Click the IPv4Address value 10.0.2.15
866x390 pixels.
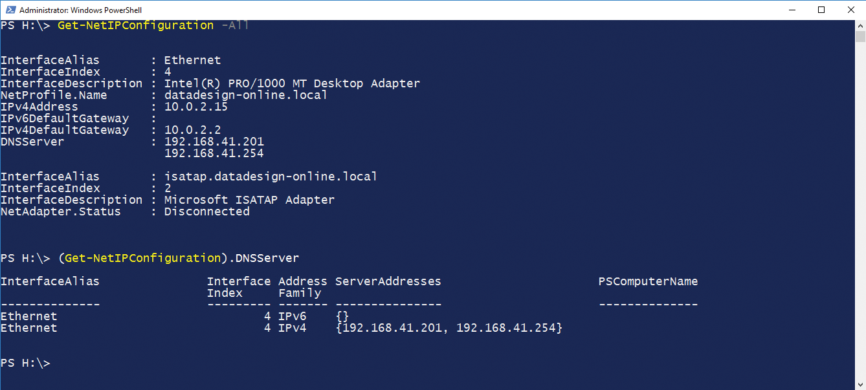(196, 107)
